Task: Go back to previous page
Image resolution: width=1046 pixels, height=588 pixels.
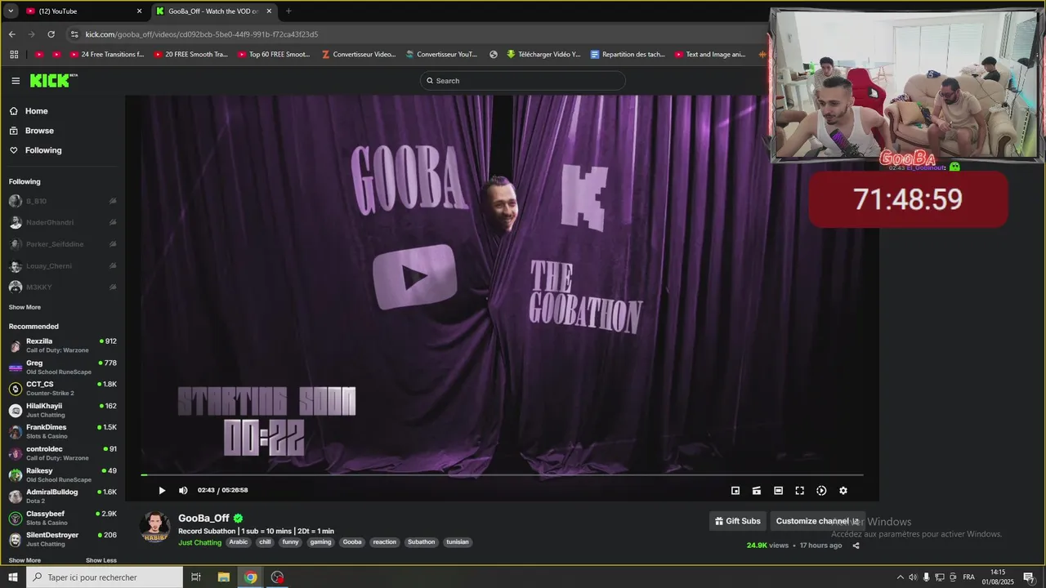Action: (11, 34)
